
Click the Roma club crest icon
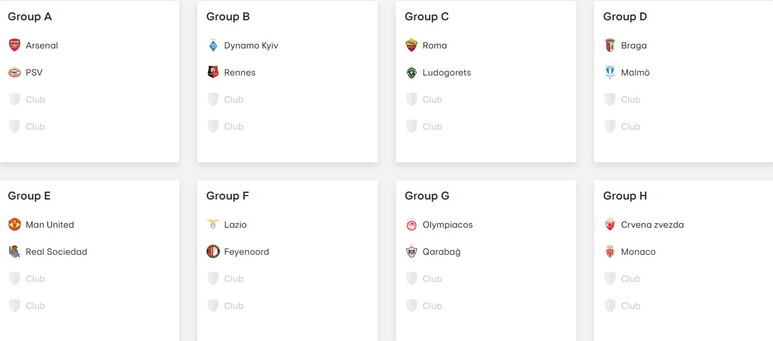coord(412,45)
